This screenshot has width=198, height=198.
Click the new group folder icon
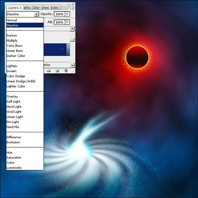(x=49, y=70)
